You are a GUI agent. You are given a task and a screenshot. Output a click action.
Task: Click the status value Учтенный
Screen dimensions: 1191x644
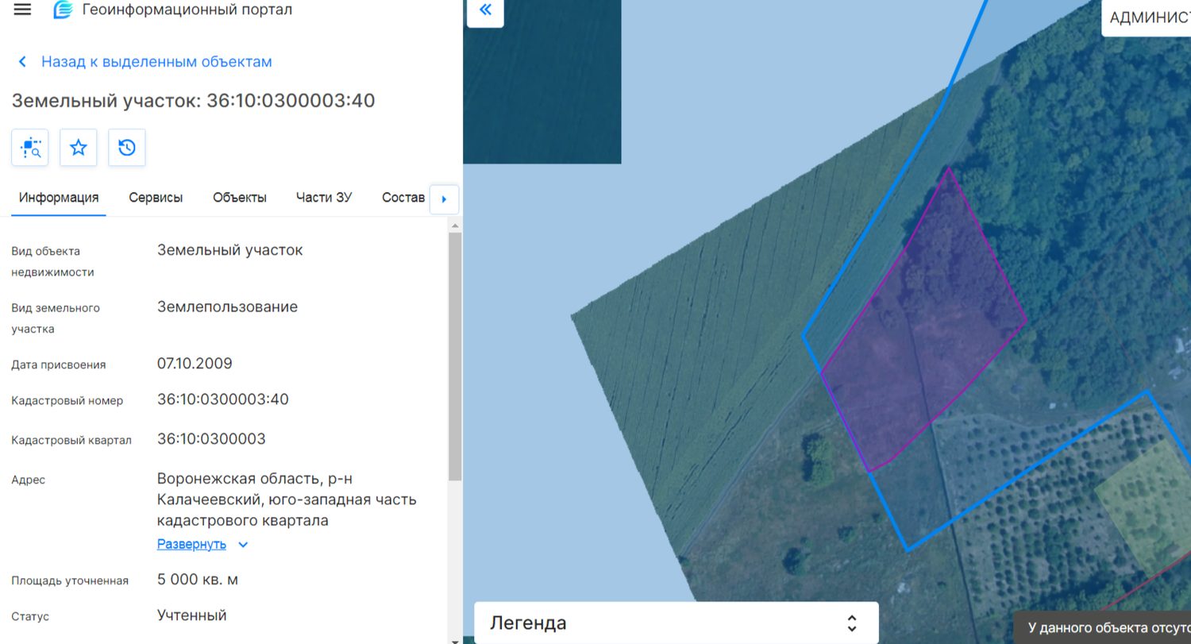pyautogui.click(x=192, y=615)
